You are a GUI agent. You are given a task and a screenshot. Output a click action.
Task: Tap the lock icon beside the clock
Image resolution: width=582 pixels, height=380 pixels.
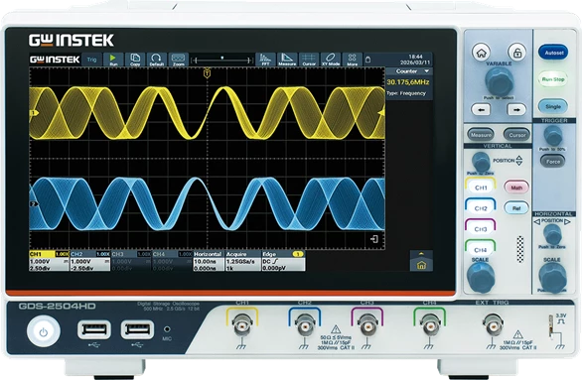(367, 60)
